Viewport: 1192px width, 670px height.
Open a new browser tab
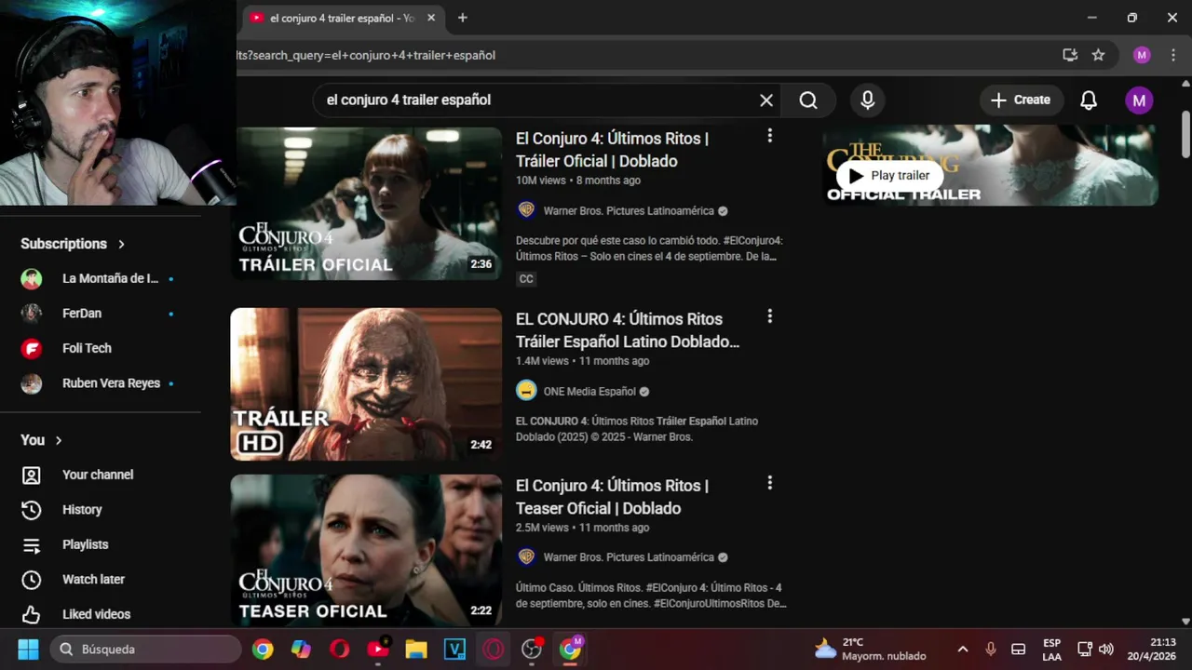463,18
